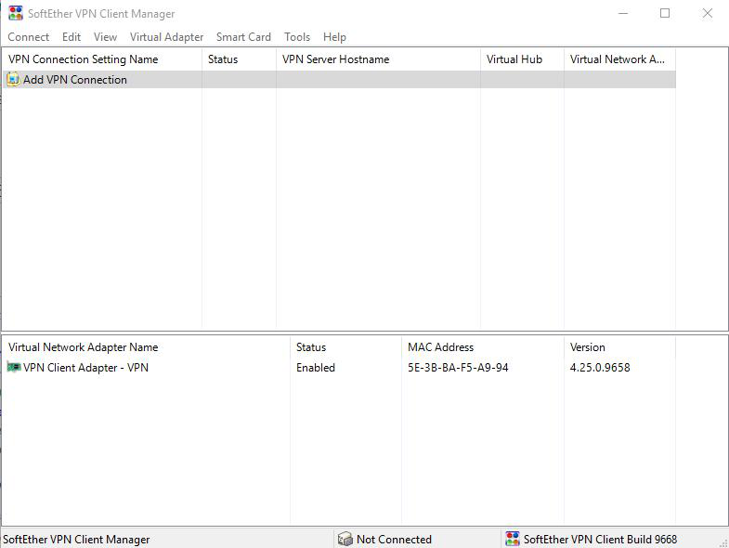Select the Add VPN Connection row
Screen dimensions: 729x548
click(x=339, y=80)
